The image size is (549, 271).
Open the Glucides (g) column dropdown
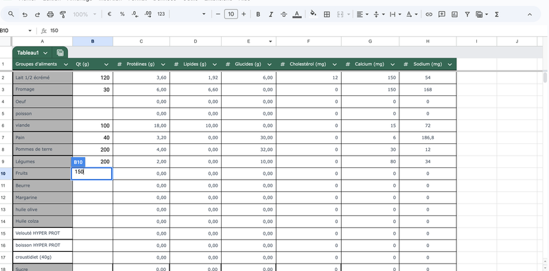[269, 64]
